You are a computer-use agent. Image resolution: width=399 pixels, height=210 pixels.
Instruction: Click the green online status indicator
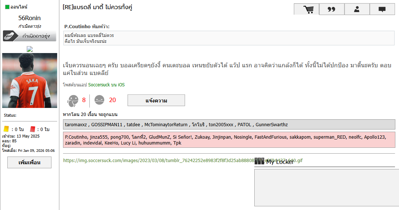(x=7, y=7)
